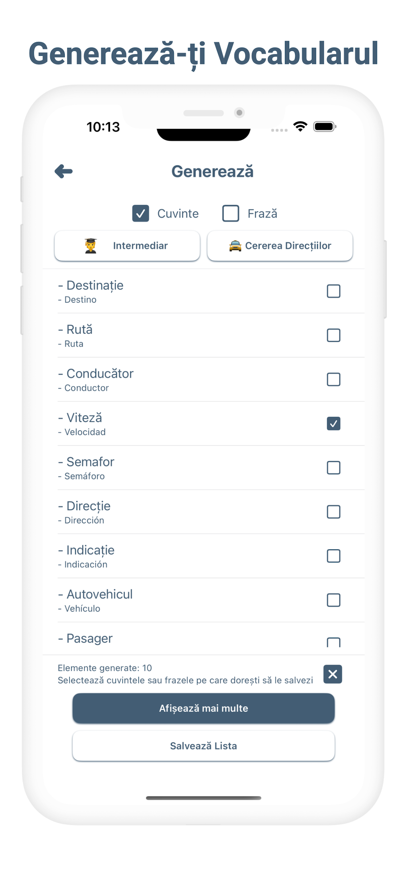Tap the graduate emoji on Intermediar
407x885 pixels.
click(x=91, y=246)
